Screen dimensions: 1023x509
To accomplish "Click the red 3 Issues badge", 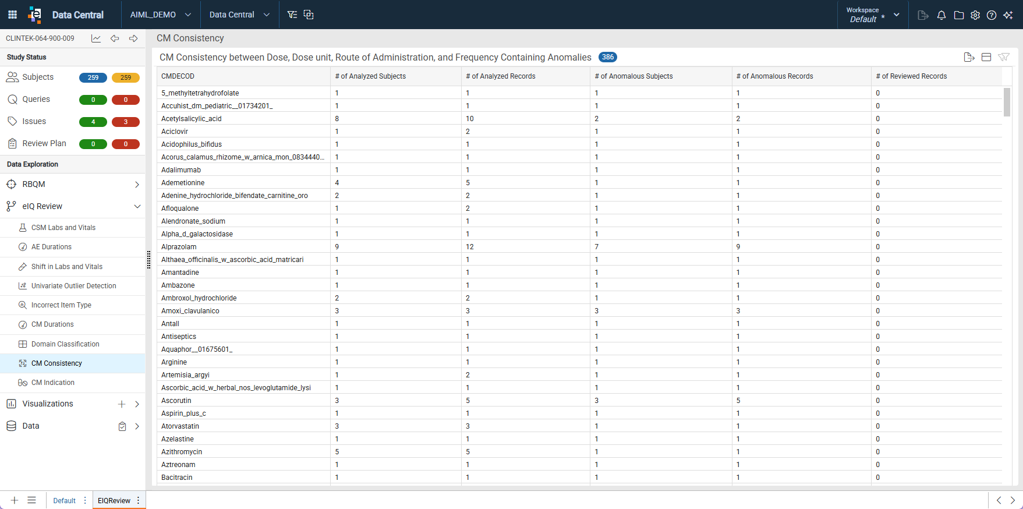I will coord(126,122).
